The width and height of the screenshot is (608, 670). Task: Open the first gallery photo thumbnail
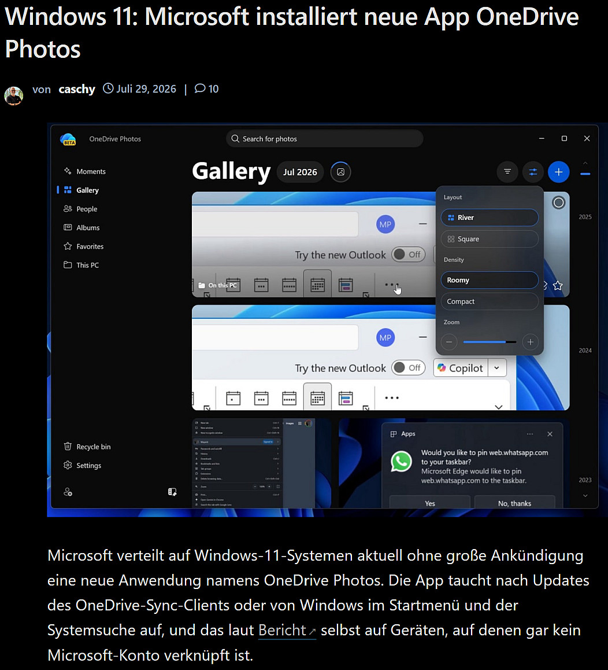pos(314,244)
